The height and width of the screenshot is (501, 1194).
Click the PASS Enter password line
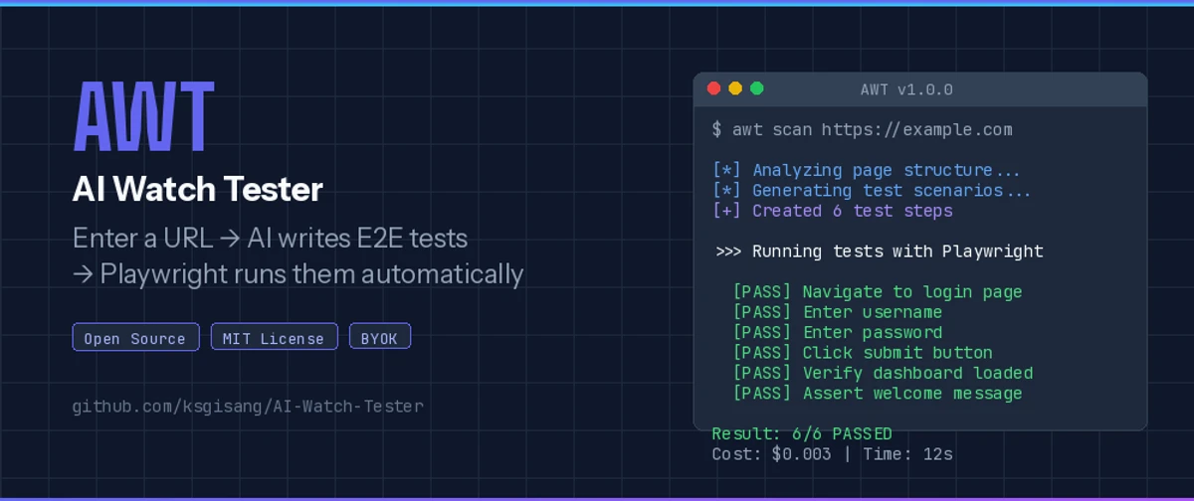[x=837, y=333]
